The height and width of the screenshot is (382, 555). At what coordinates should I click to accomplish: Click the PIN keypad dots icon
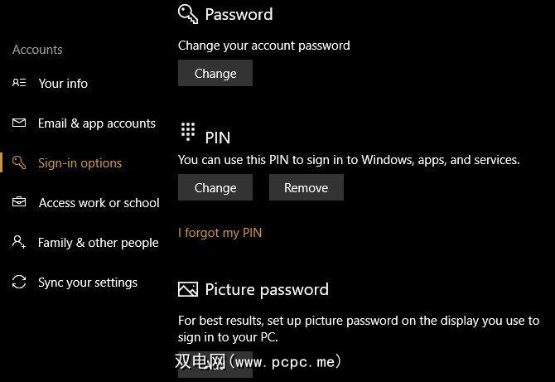pyautogui.click(x=188, y=131)
